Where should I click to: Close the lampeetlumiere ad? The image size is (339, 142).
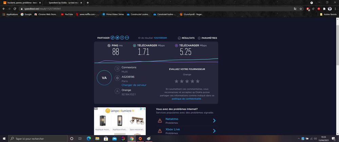coord(144,109)
